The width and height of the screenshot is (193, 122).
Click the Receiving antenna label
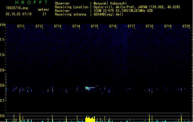(x=71, y=14)
